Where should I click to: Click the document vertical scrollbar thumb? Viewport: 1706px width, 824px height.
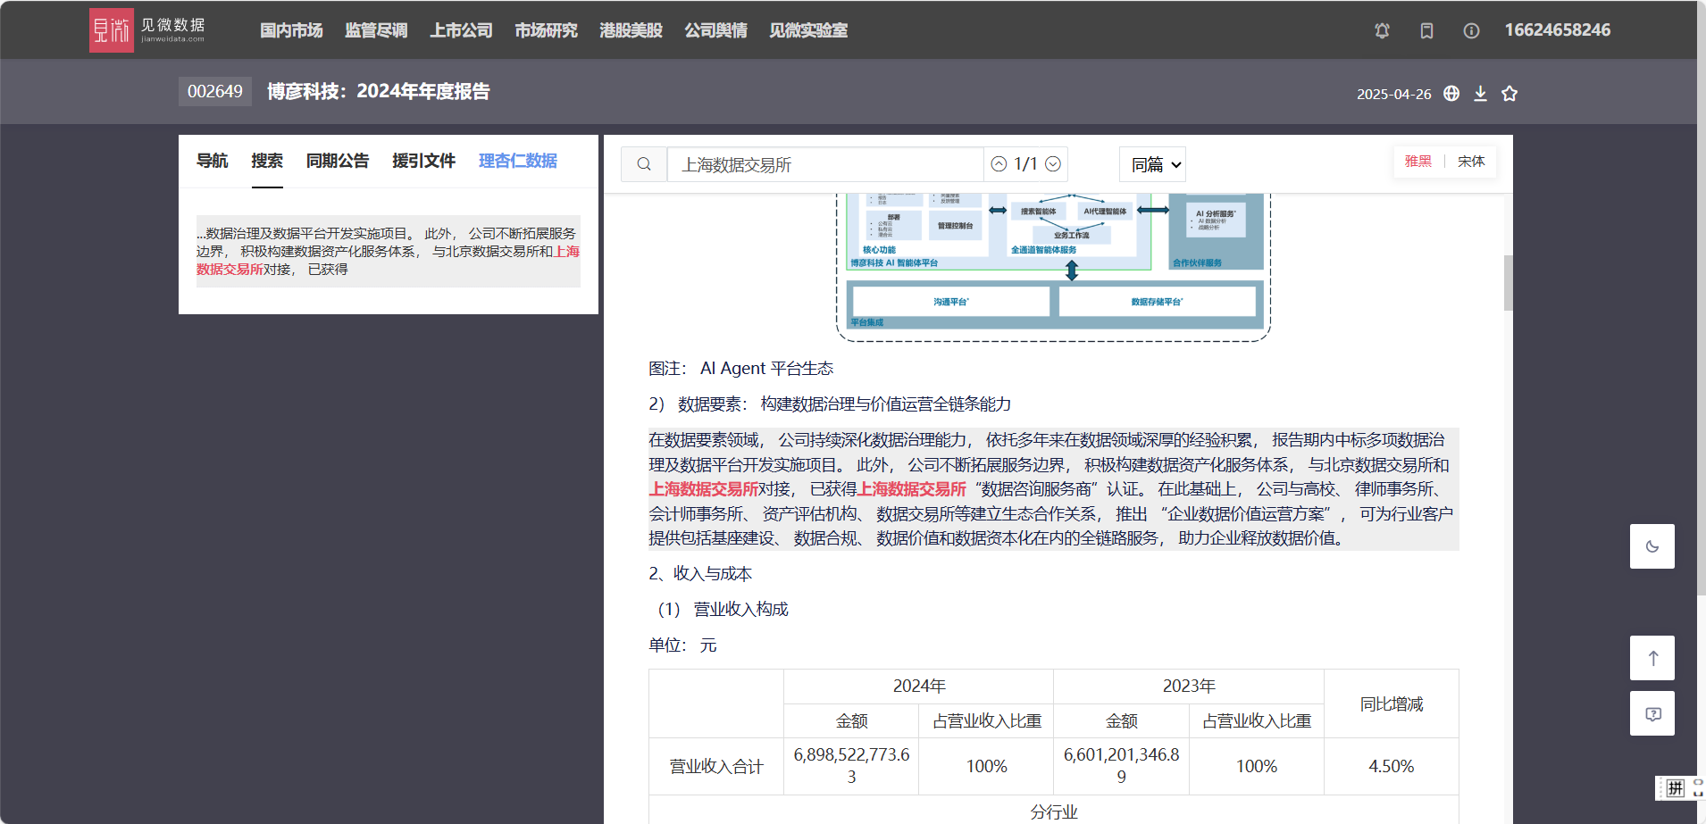coord(1508,283)
